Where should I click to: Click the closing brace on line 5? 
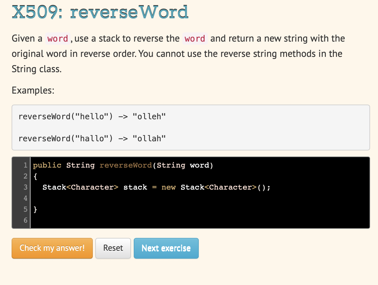tap(35, 209)
